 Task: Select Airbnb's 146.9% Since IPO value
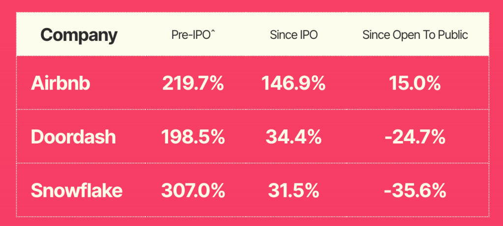click(x=294, y=84)
